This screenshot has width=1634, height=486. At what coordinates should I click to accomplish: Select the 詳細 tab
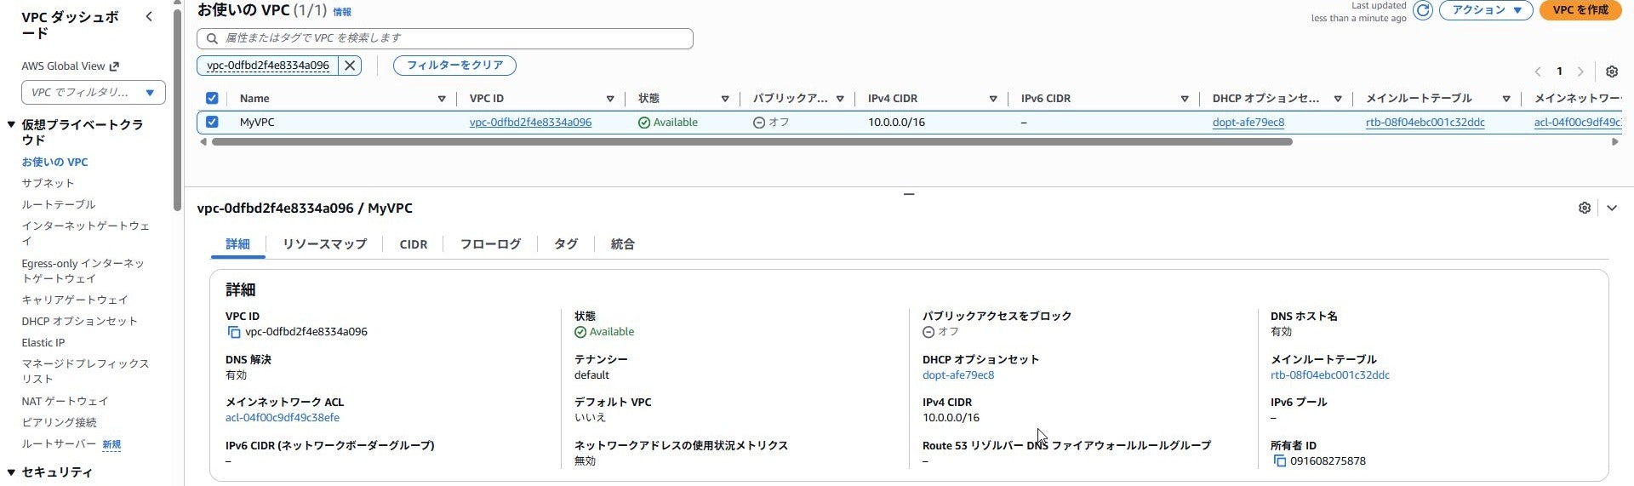(237, 244)
